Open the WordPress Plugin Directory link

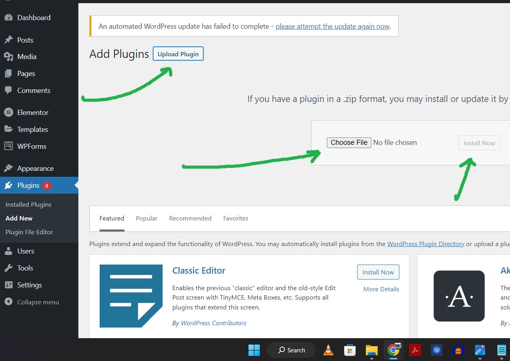pyautogui.click(x=426, y=244)
